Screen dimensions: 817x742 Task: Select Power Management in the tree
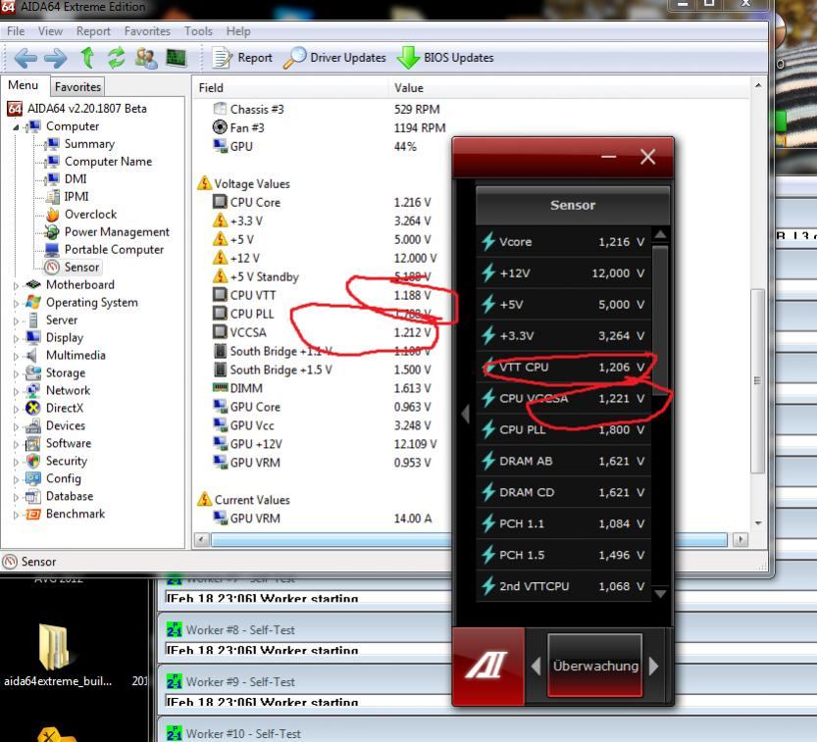click(x=117, y=231)
